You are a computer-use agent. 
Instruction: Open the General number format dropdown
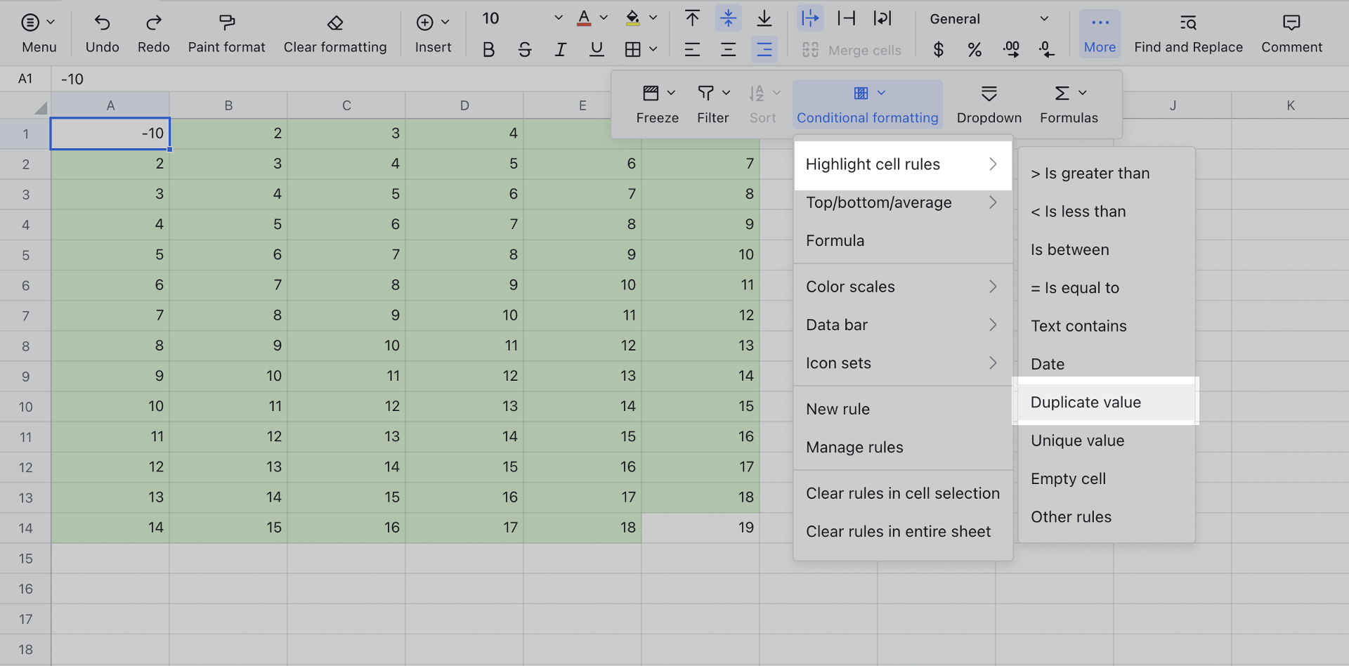[1044, 18]
